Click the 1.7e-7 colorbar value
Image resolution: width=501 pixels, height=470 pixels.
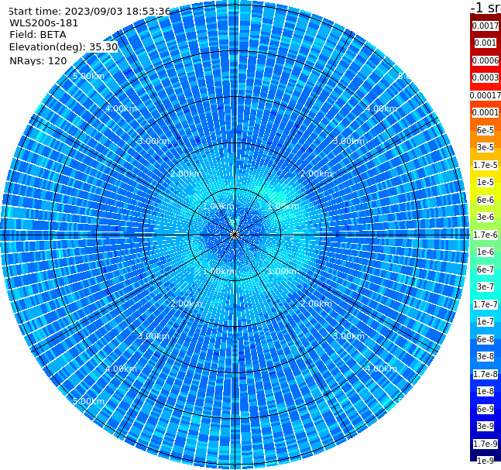(486, 304)
